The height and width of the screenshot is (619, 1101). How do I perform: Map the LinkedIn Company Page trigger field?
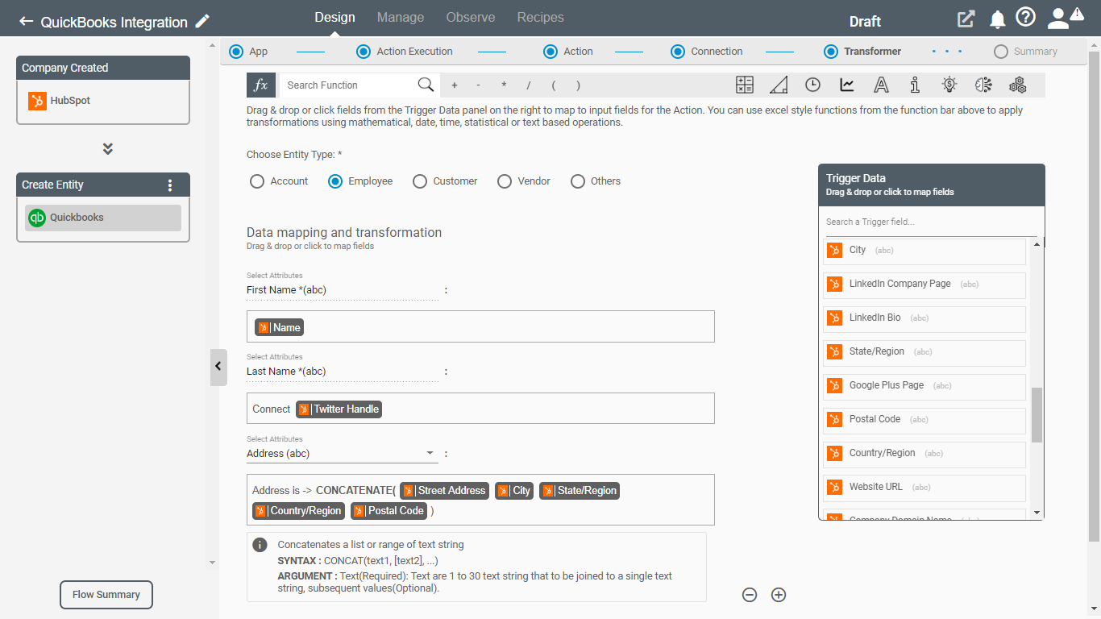(924, 285)
